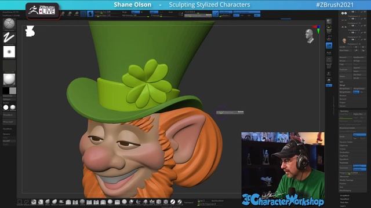Expand the Remesh section

coord(343,99)
